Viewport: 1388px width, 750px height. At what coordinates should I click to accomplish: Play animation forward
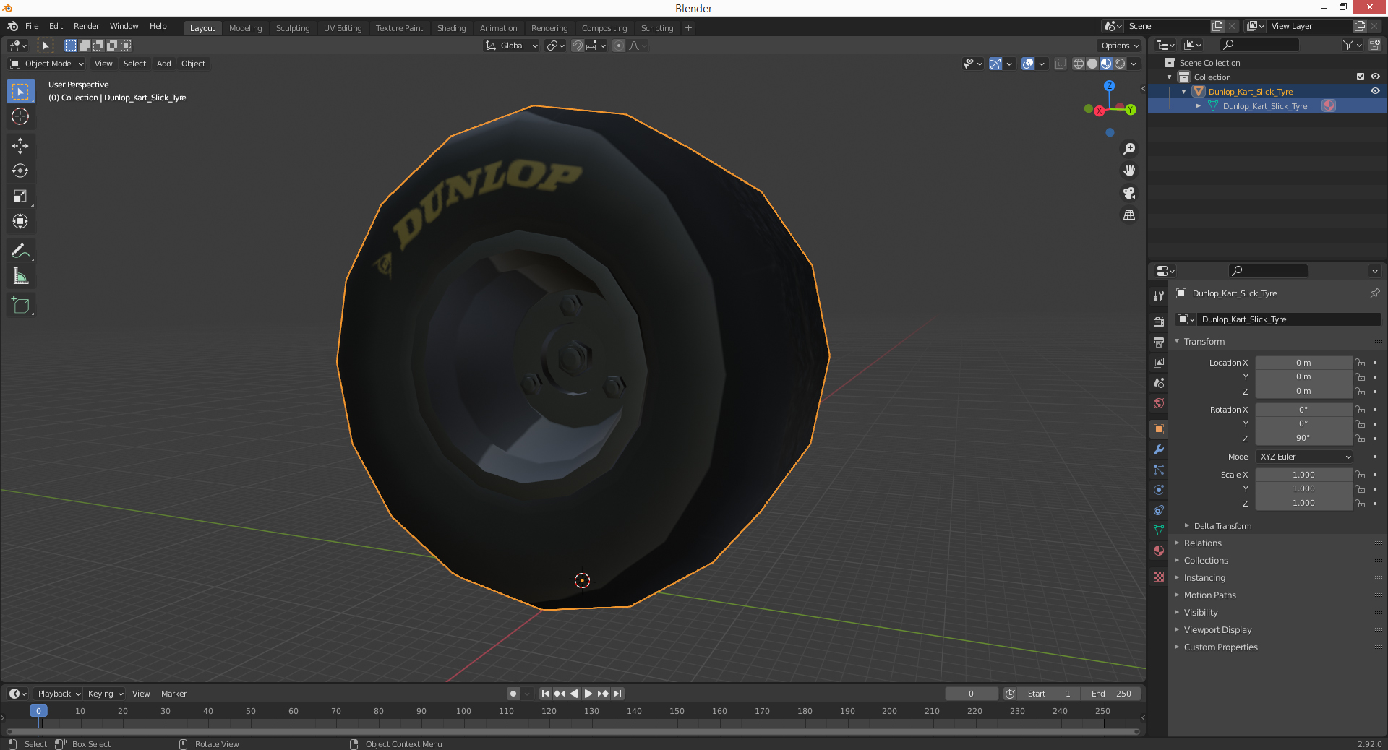point(588,694)
